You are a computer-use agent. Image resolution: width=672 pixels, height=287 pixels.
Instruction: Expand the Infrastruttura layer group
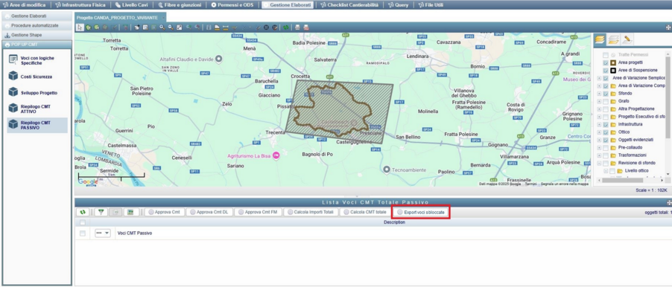click(599, 124)
